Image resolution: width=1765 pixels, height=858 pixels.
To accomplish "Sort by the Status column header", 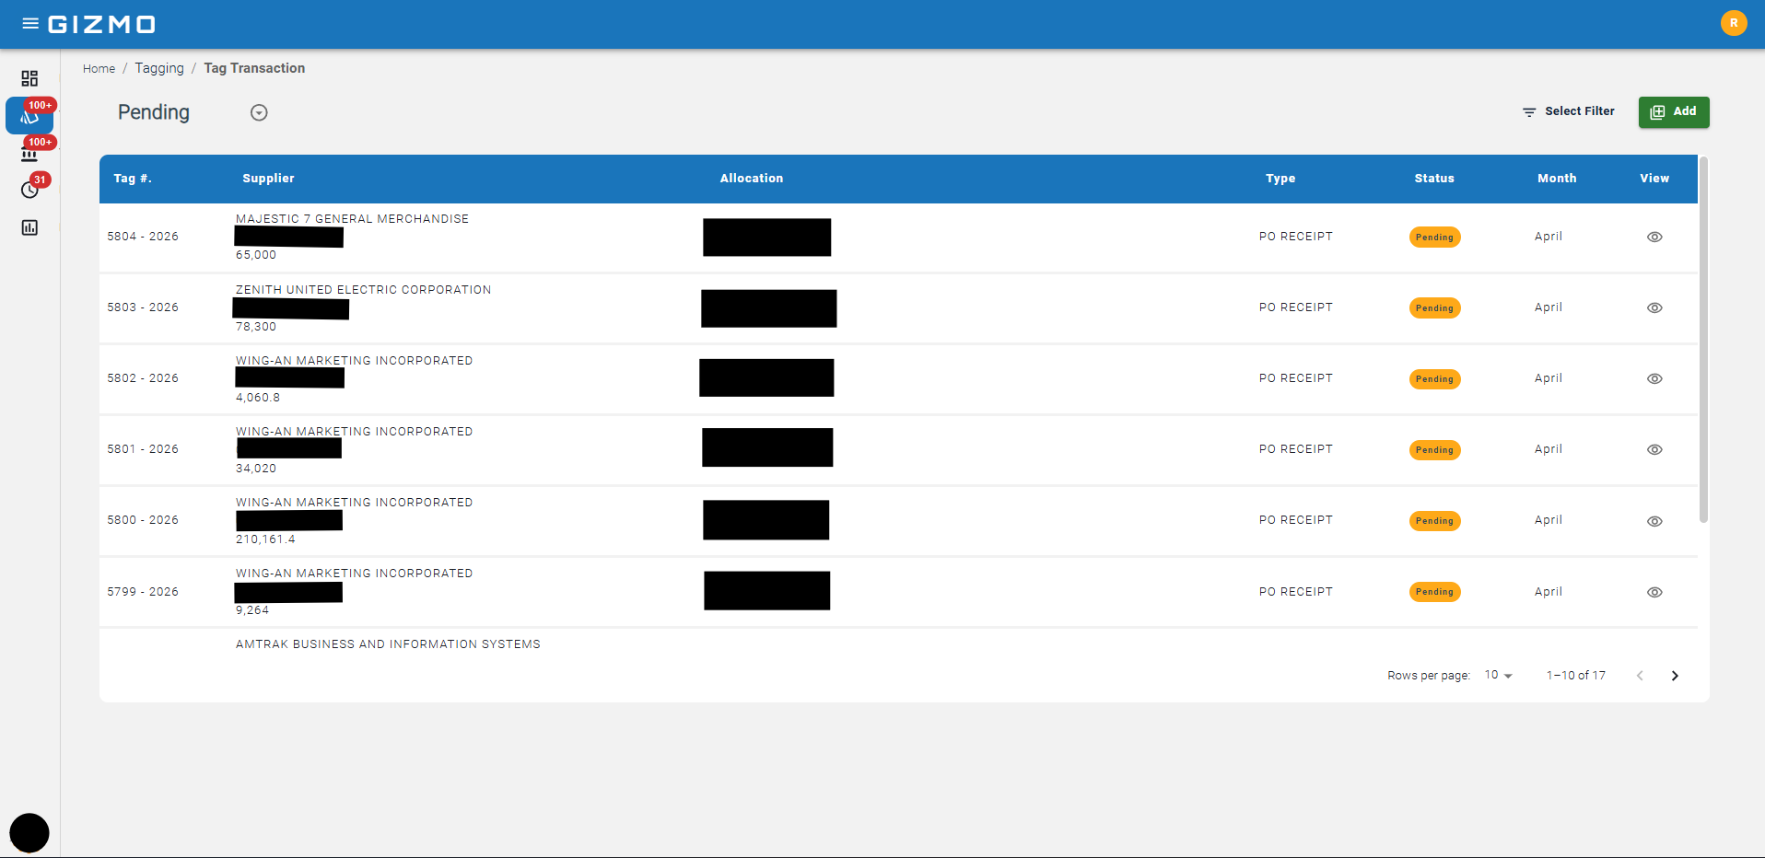I will 1434,179.
